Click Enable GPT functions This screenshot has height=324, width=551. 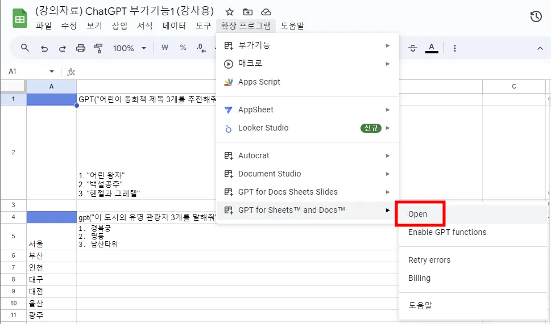[473, 232]
